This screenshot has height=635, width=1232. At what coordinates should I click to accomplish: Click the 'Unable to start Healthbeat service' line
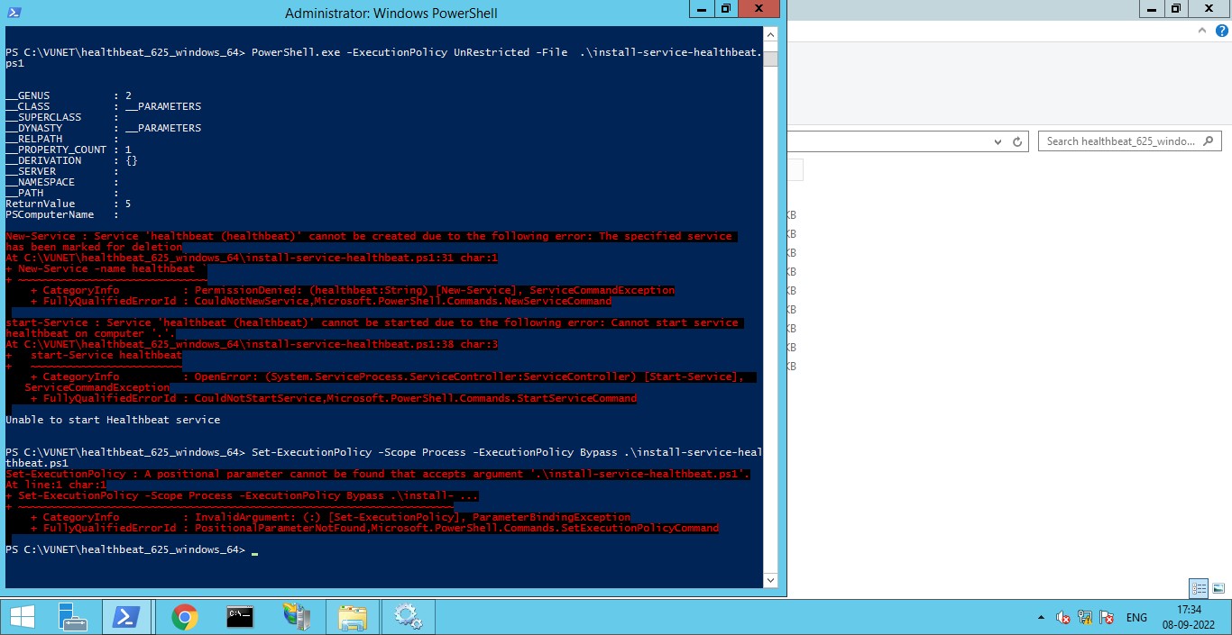[113, 420]
